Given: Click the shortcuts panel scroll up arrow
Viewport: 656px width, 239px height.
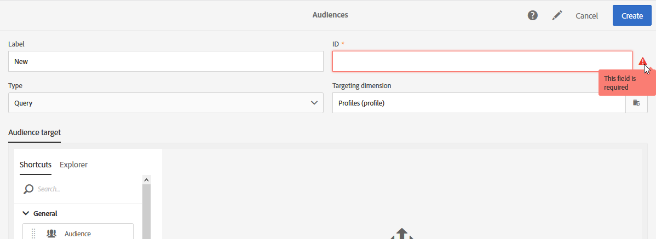Looking at the screenshot, I should pos(146,179).
